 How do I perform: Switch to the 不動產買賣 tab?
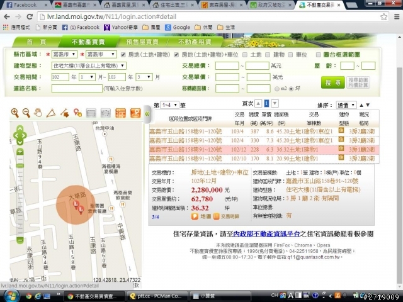88,42
